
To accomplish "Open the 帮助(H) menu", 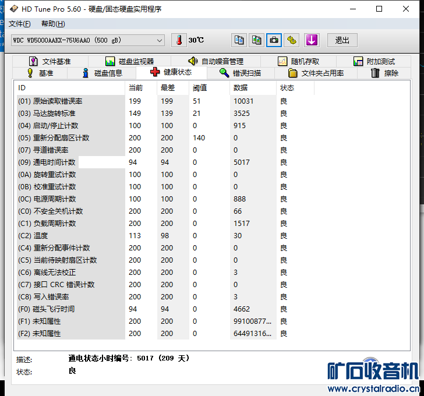I will [53, 24].
